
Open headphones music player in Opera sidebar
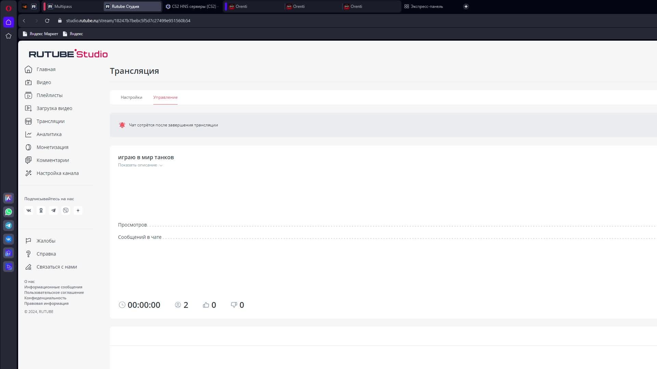click(9, 253)
